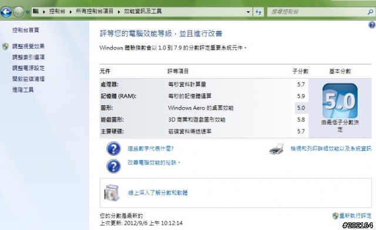
Task: Select the 效能資訊及工具 breadcrumb
Action: coord(143,11)
